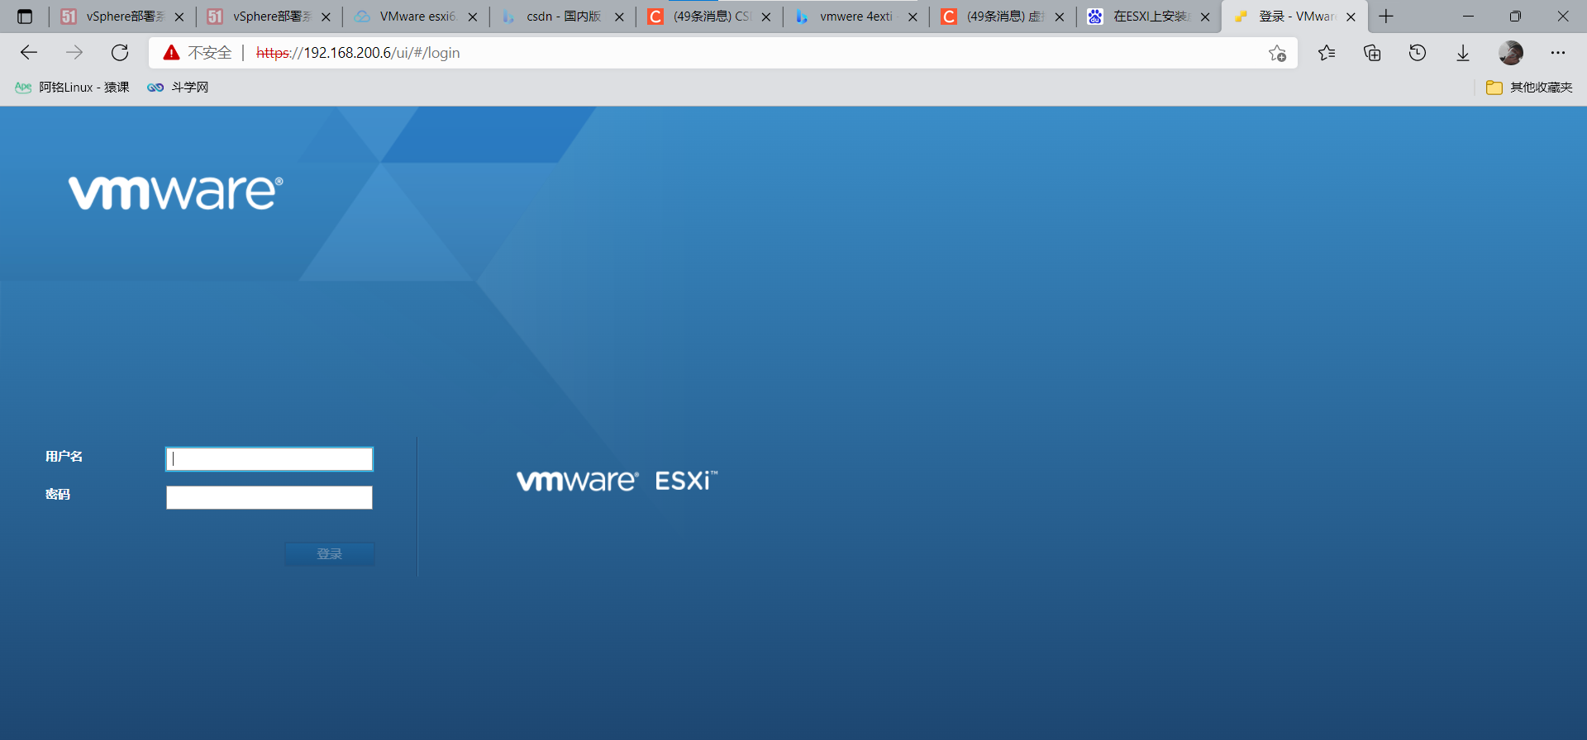Click the 不安全 security label
Image resolution: width=1587 pixels, height=740 pixels.
[210, 53]
